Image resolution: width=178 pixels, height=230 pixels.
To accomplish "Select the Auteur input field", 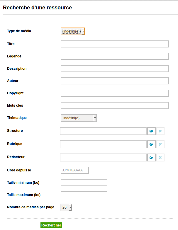I will [x=115, y=81].
